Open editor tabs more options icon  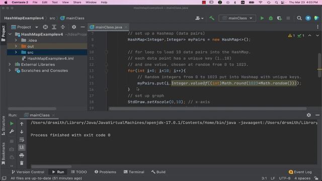pyautogui.click(x=317, y=27)
